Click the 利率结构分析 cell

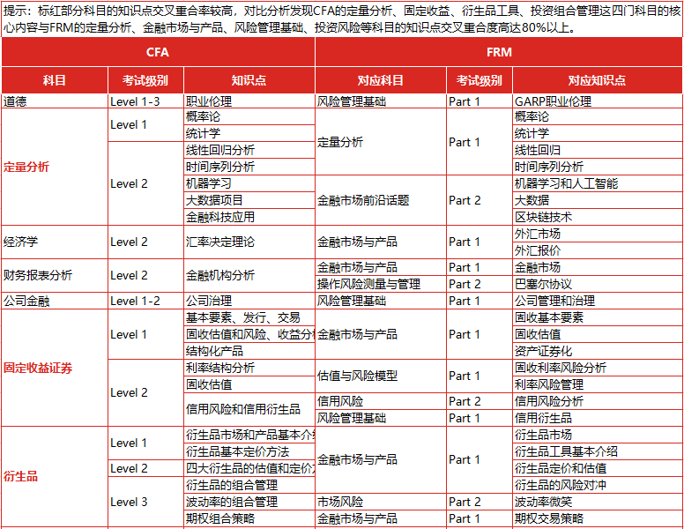249,368
